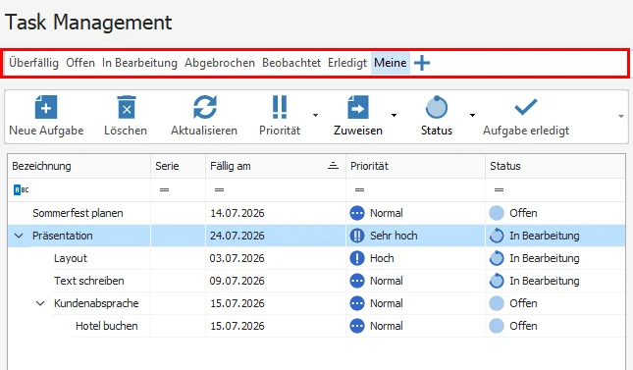Click the Neue Aufgabe document-plus icon

pyautogui.click(x=46, y=107)
